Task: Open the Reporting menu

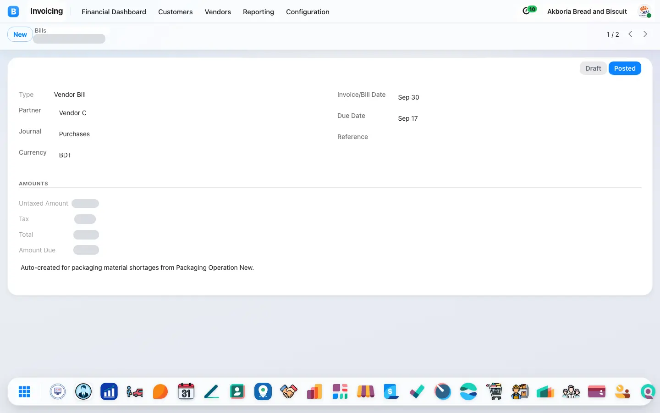Action: point(258,12)
